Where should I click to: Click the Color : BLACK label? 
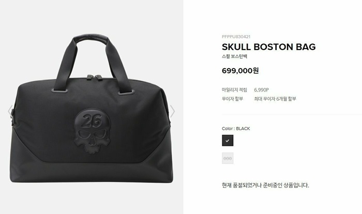coord(236,129)
